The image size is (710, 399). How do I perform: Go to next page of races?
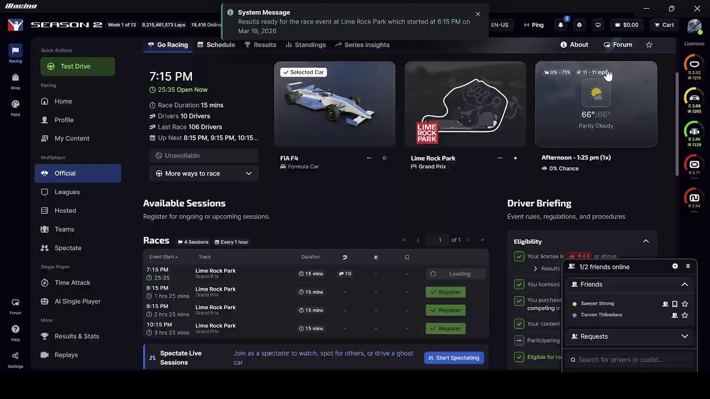(x=468, y=240)
